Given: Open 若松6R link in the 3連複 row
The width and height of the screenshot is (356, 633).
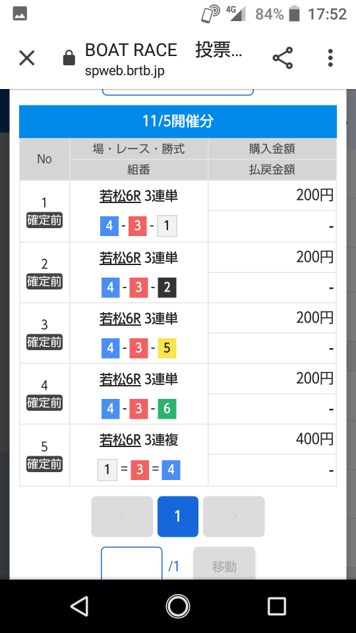Looking at the screenshot, I should [x=120, y=440].
